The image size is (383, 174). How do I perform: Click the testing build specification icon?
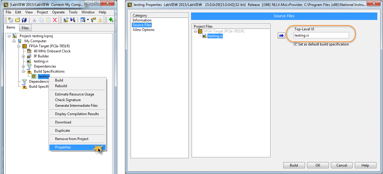[x=34, y=76]
